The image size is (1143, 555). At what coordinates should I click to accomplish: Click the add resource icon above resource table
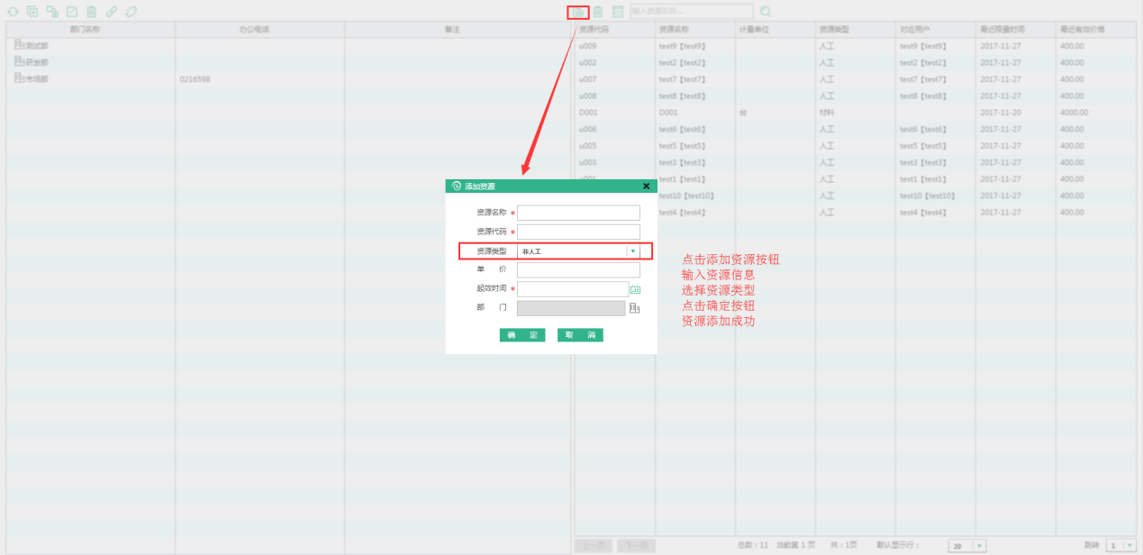click(x=578, y=12)
